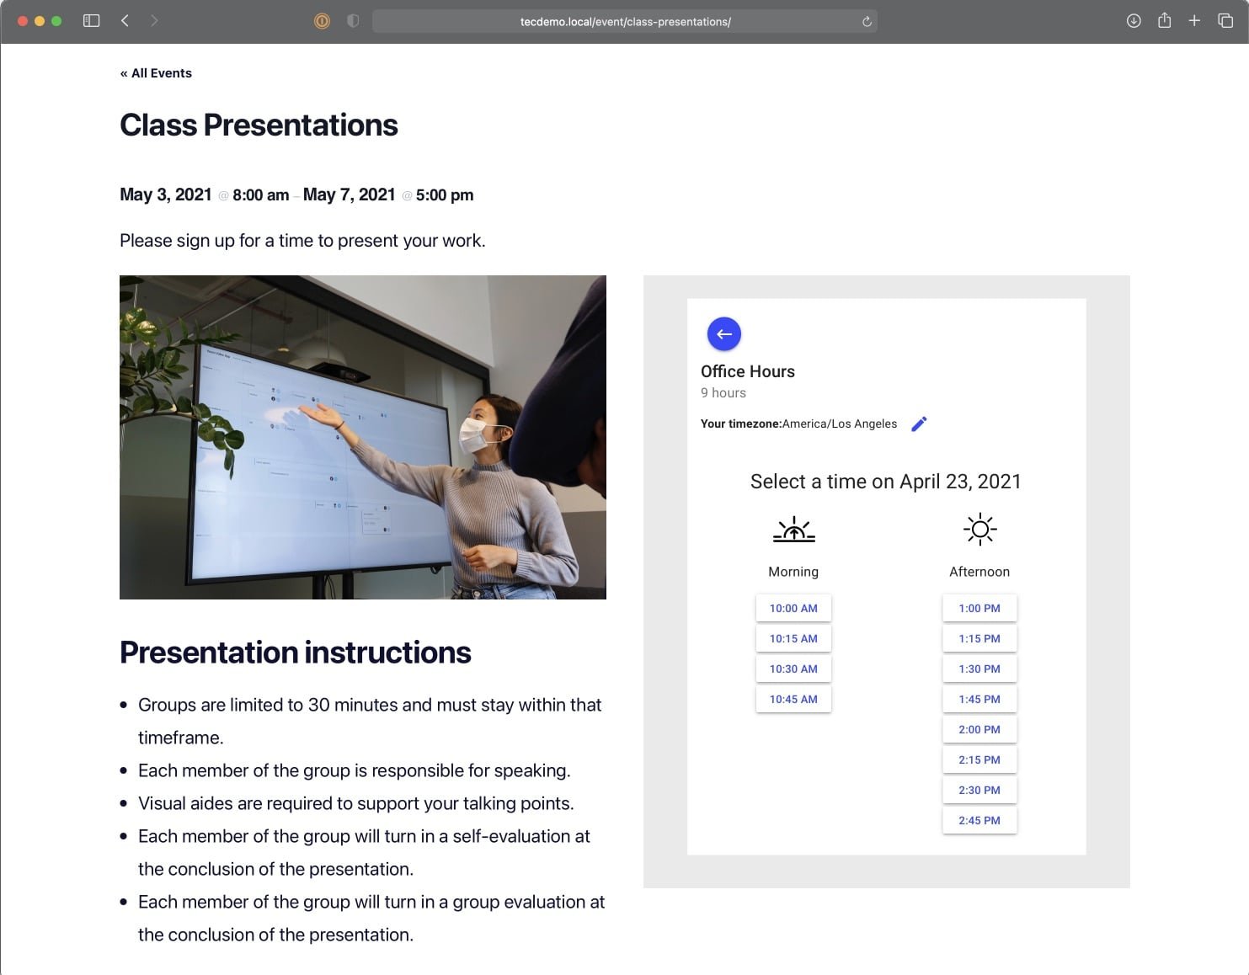This screenshot has height=975, width=1249.
Task: Click the "9 hours" duration text
Action: [x=723, y=392]
